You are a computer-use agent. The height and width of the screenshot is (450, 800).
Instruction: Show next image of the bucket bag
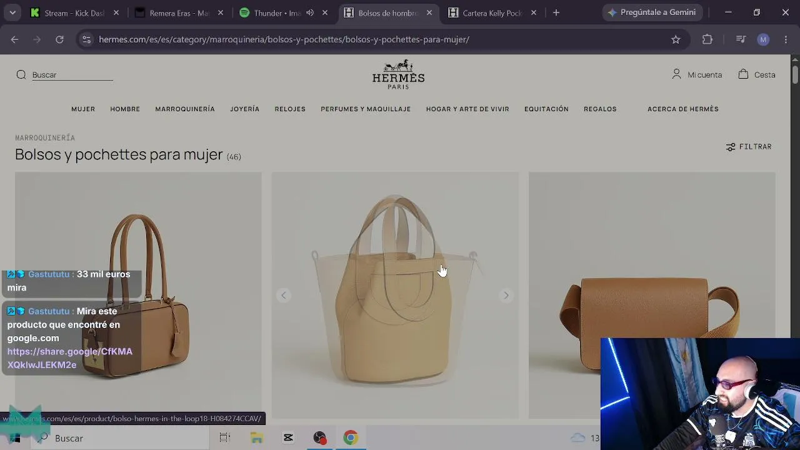click(x=506, y=296)
